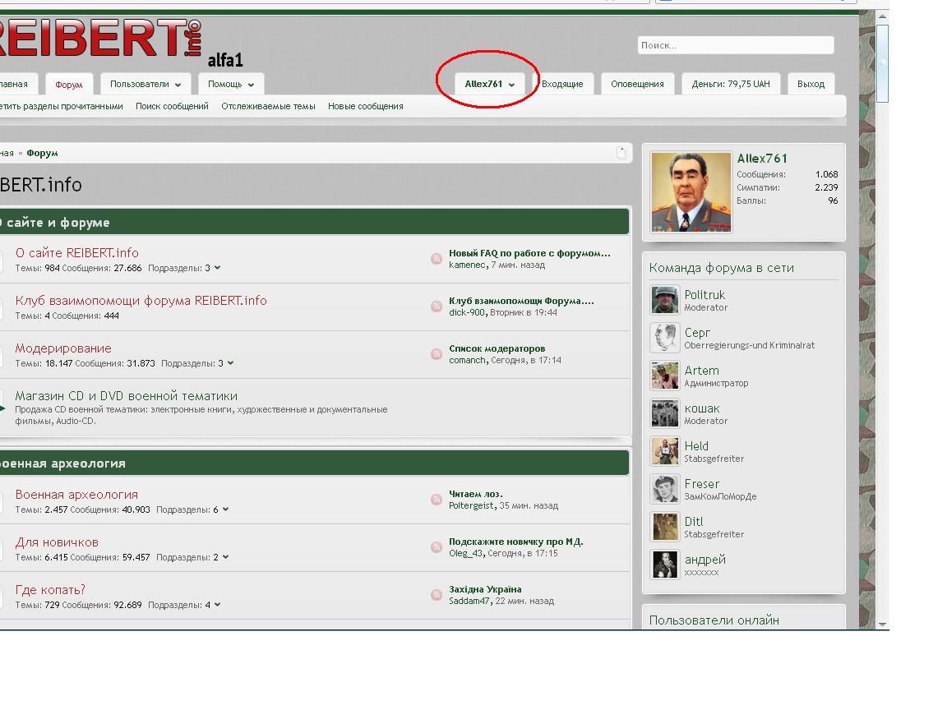Click RSS icon beside Список модераторов
Viewport: 947px width, 710px height.
437,354
